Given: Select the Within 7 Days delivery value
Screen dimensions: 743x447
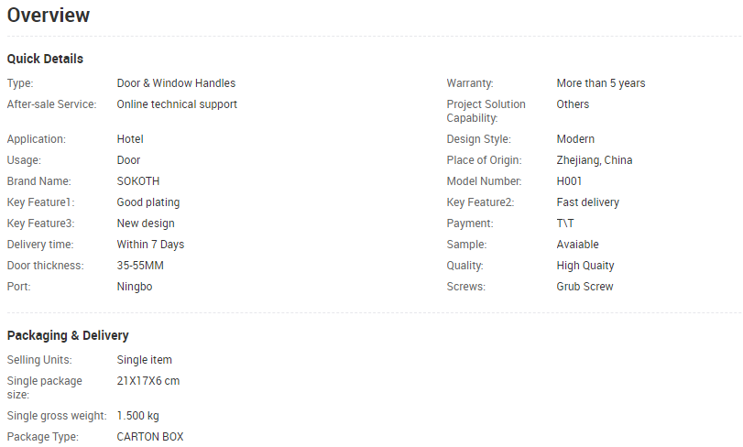Looking at the screenshot, I should (x=150, y=245).
